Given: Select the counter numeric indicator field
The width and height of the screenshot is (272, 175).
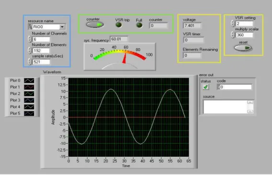Looking at the screenshot, I should click(159, 26).
